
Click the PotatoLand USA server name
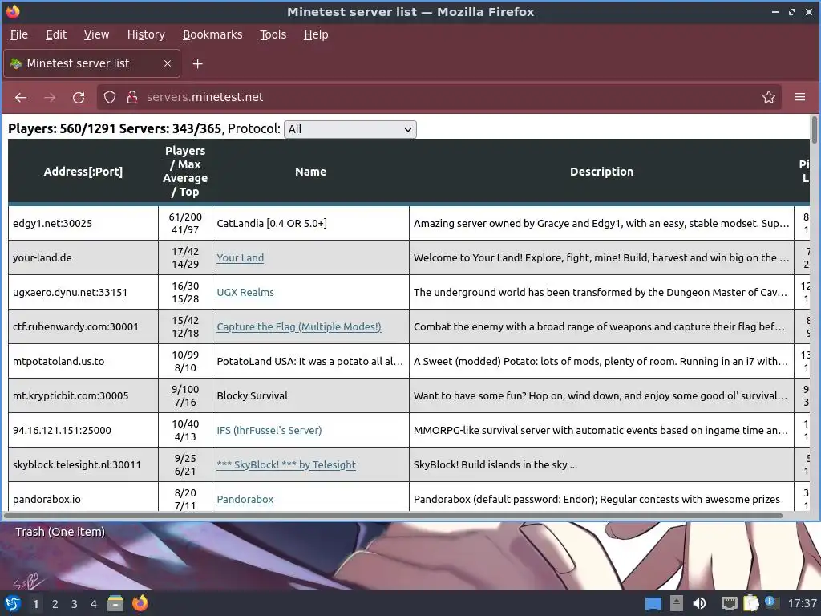[310, 362]
